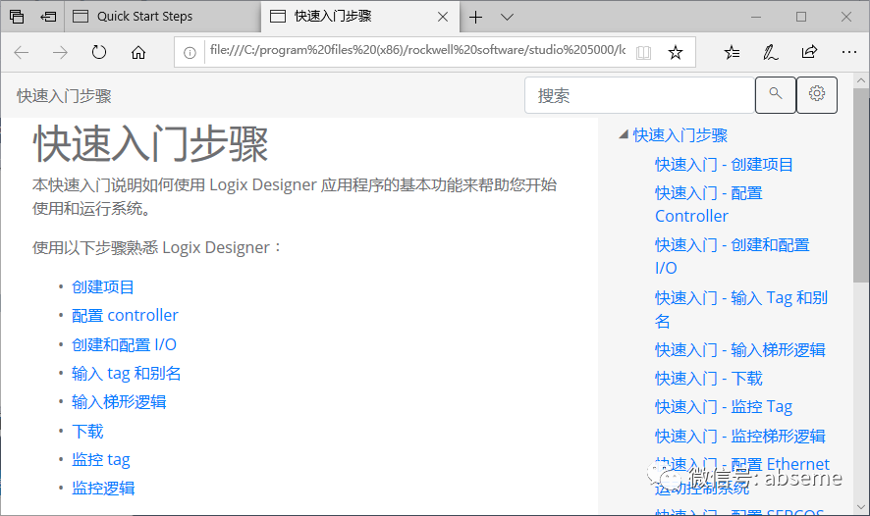The image size is (870, 516).
Task: Open the browser settings and more menu
Action: click(849, 52)
